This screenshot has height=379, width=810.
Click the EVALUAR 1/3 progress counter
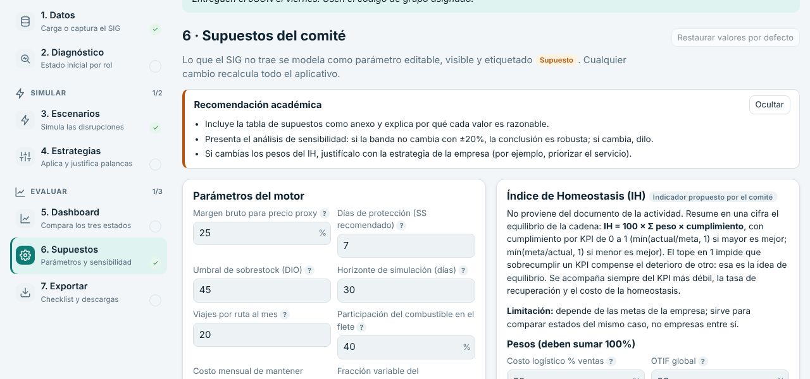click(157, 191)
